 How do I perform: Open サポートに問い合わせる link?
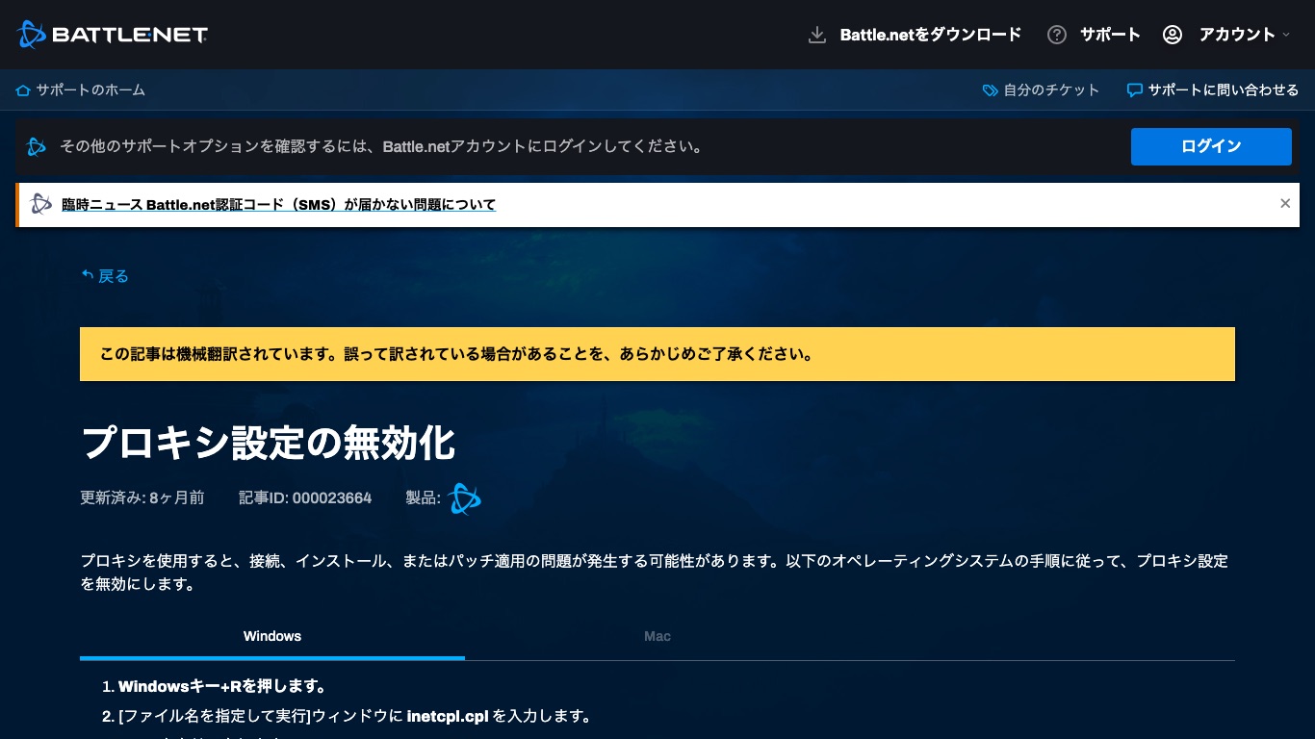coord(1223,90)
